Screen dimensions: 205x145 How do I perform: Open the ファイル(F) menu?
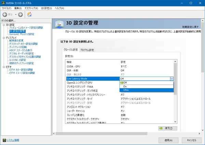[6, 8]
